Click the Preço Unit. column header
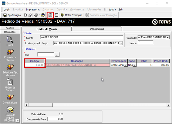 [161, 61]
